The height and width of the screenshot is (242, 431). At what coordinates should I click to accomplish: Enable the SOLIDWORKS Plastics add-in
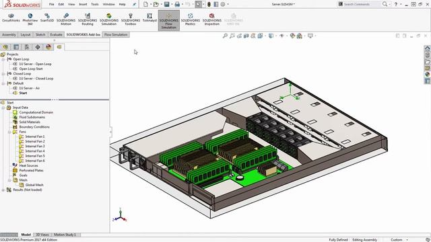(190, 19)
